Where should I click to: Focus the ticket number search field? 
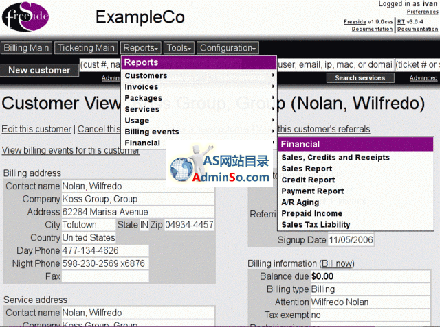point(417,65)
